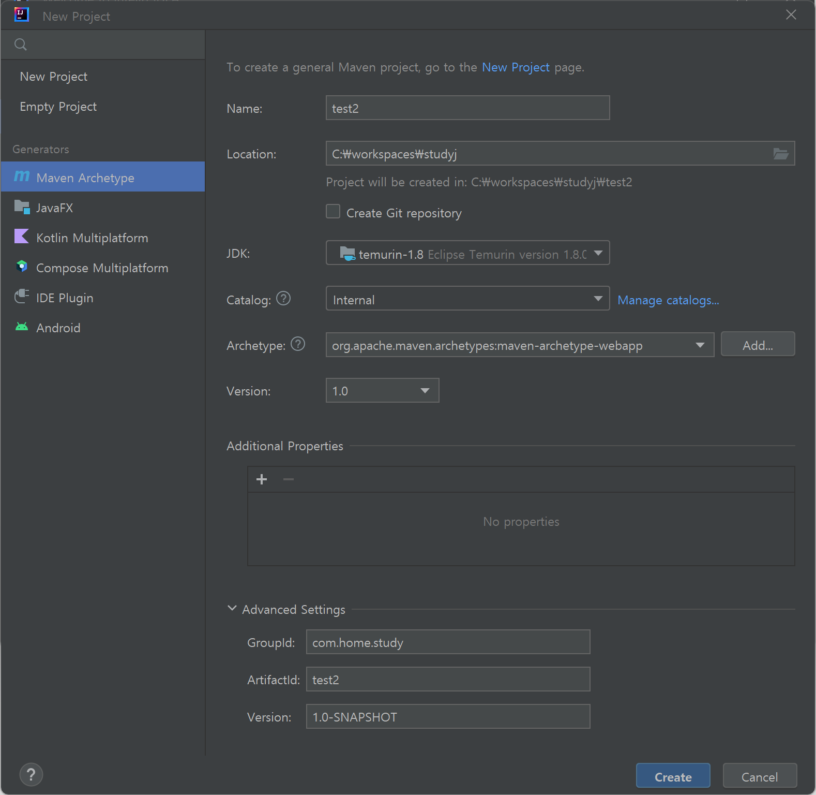Click the search magnifier icon

point(21,45)
